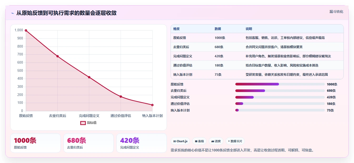Click the icon left of the page title
Viewport: 354px width, 163px height.
pyautogui.click(x=12, y=13)
